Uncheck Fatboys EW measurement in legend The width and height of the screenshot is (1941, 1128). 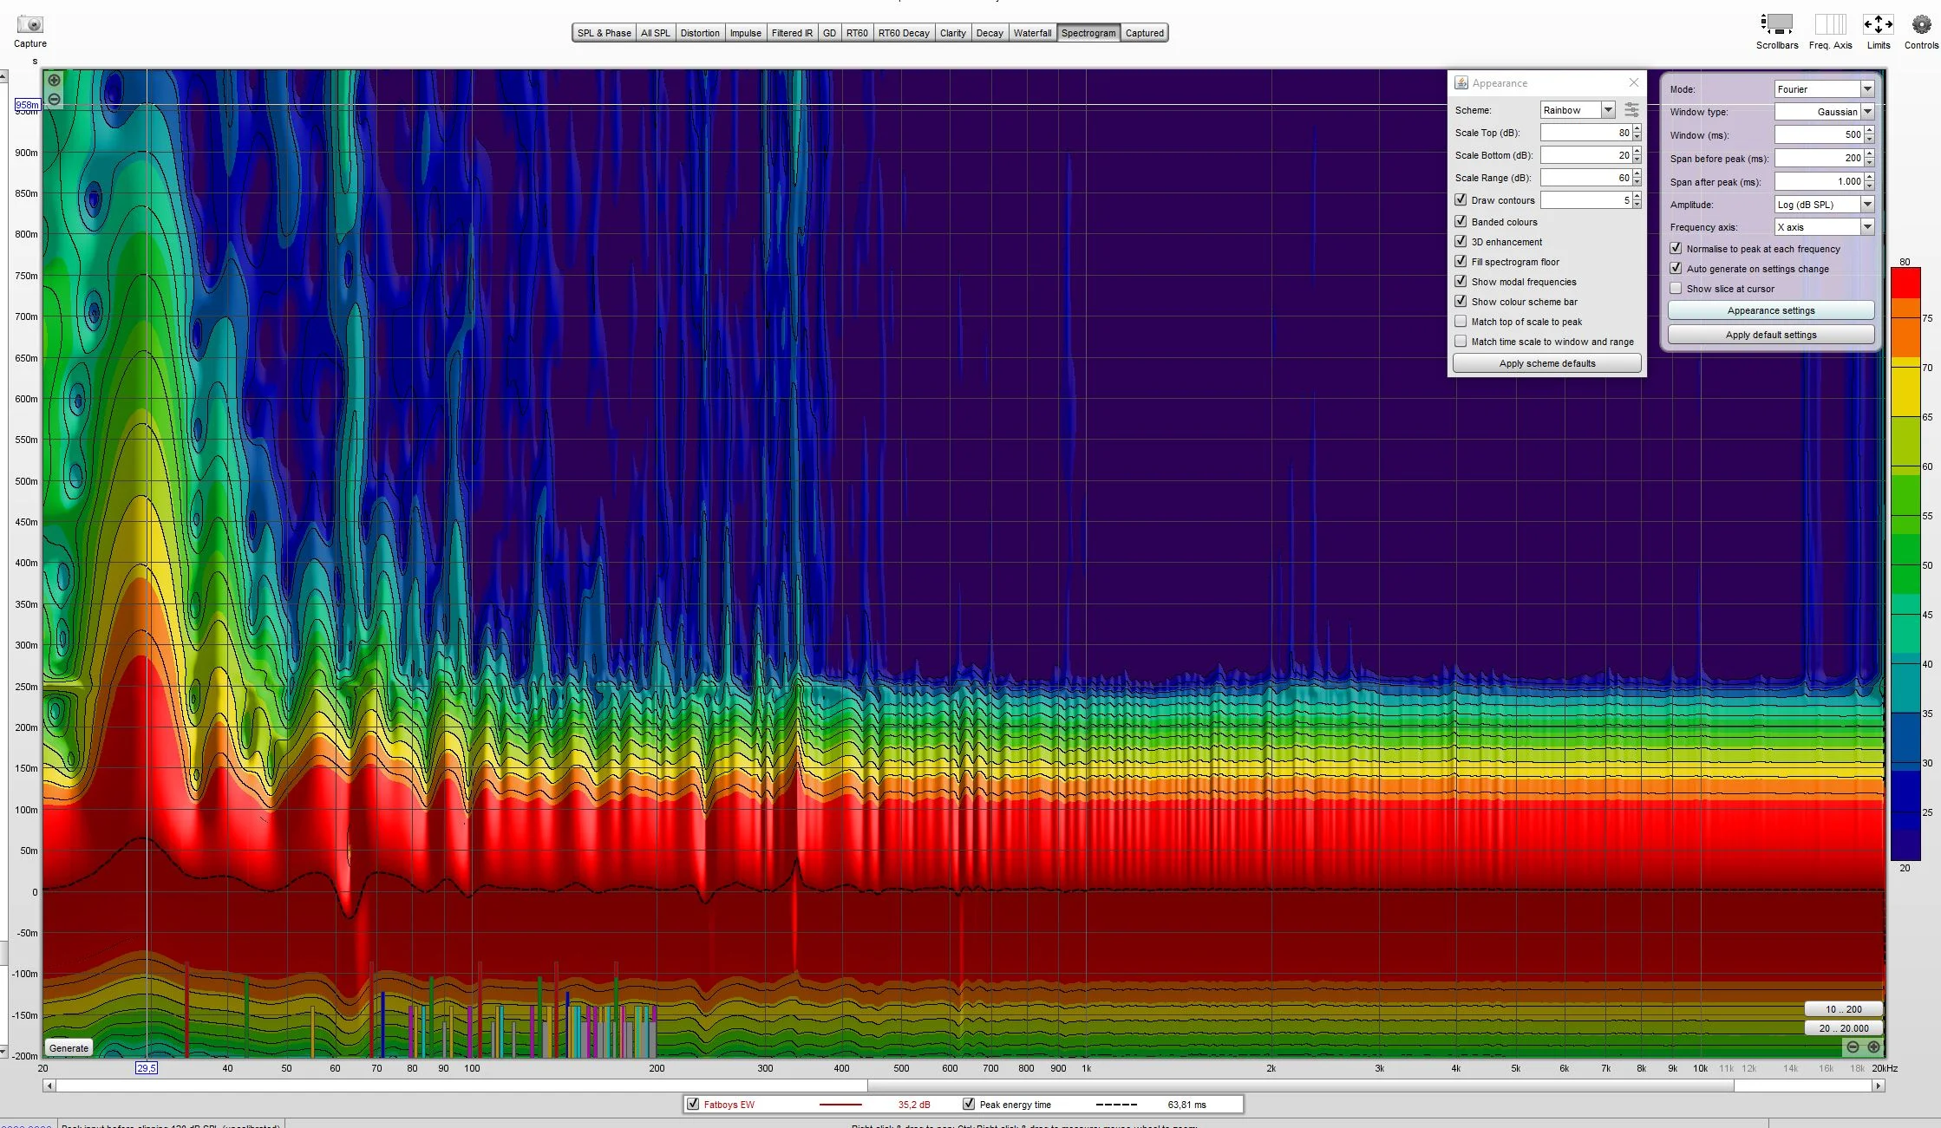point(693,1104)
